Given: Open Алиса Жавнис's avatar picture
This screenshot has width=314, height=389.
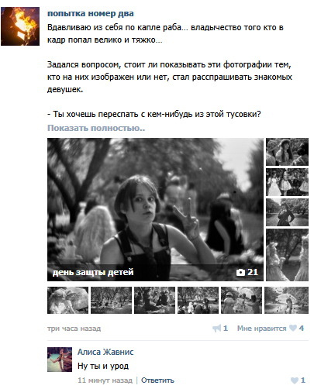Looking at the screenshot, I should [x=60, y=360].
